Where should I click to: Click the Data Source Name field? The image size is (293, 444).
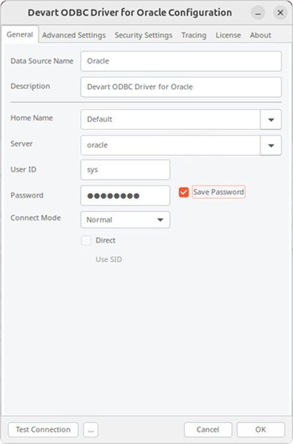coord(181,61)
